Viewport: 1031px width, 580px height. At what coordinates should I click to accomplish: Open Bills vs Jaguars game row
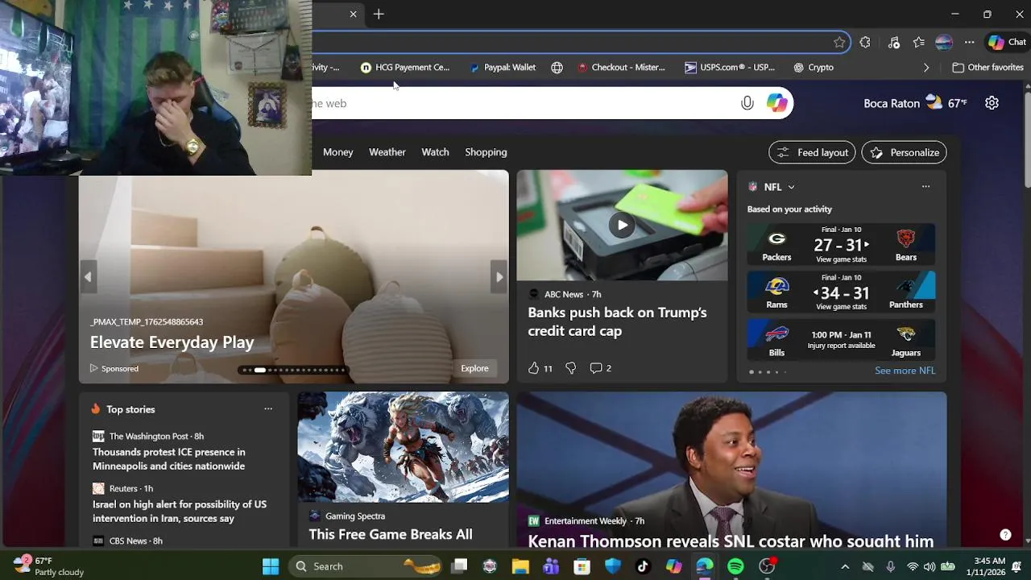(x=841, y=339)
